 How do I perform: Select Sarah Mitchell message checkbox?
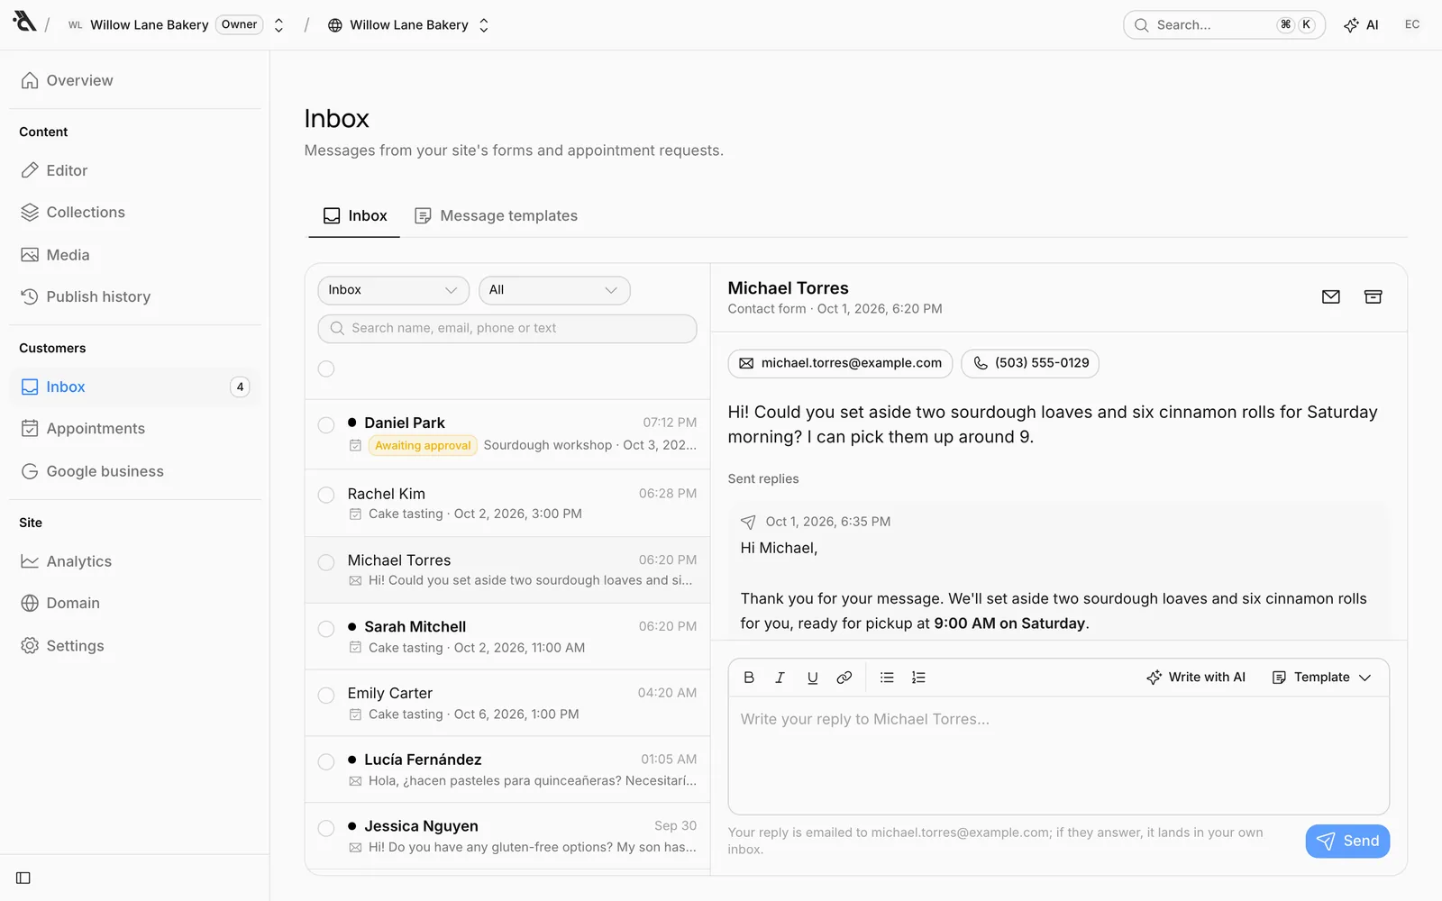coord(326,629)
